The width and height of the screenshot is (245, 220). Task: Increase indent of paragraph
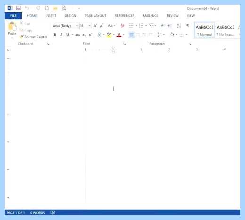click(170, 25)
